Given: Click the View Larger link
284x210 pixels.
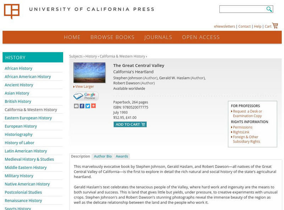Looking at the screenshot, I should point(84,86).
